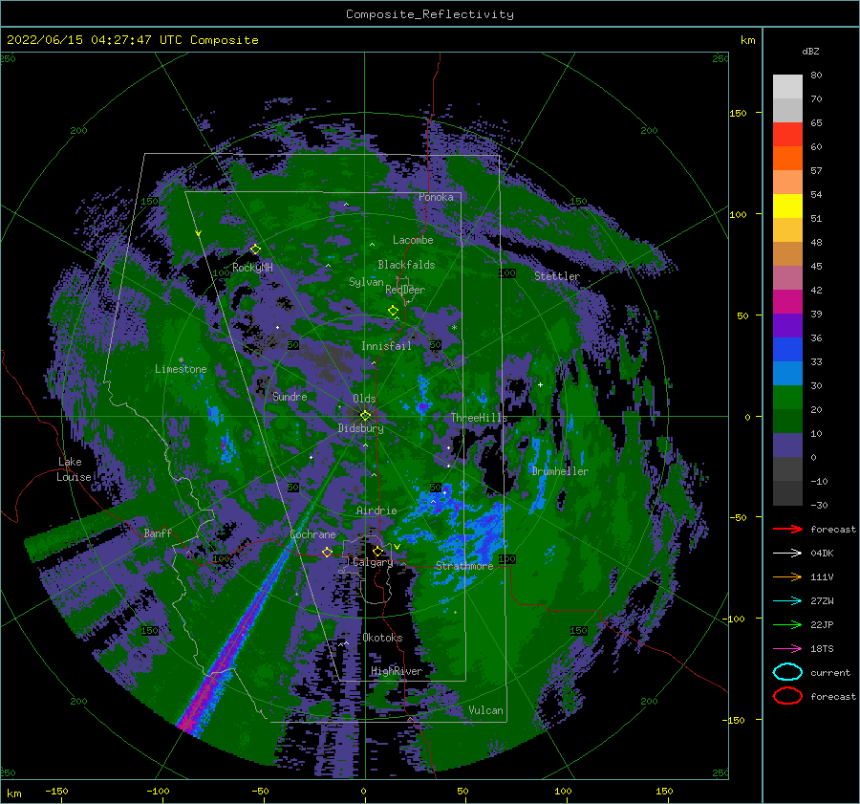Pick the yellow swatch between 54 and 51 dBZ
The width and height of the screenshot is (860, 804).
pyautogui.click(x=787, y=206)
